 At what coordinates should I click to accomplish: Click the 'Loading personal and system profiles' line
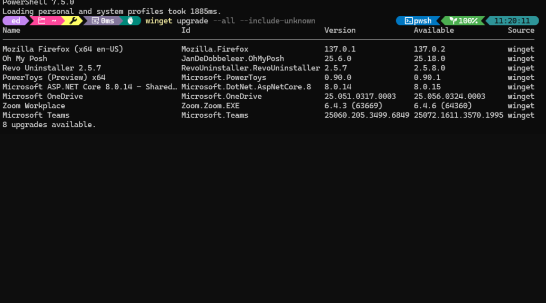112,12
